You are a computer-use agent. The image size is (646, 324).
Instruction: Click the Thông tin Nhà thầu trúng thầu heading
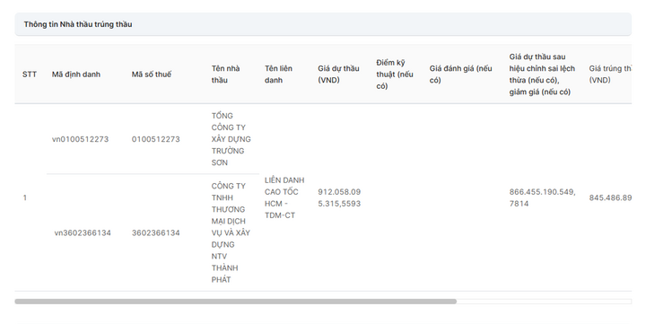coord(78,24)
